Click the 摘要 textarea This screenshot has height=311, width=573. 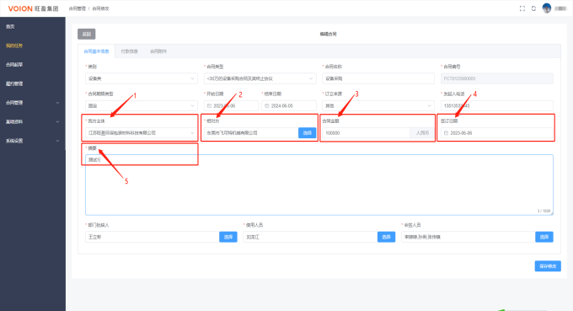(319, 185)
